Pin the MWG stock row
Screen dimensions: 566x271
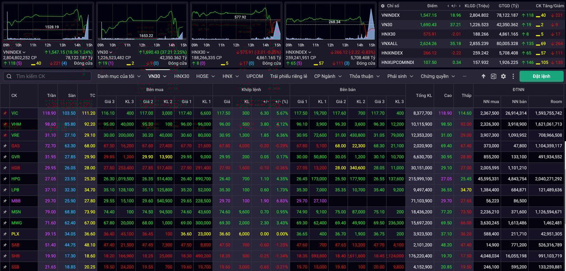coord(5,223)
